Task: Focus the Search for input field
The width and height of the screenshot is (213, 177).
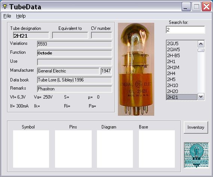Action: click(x=185, y=29)
